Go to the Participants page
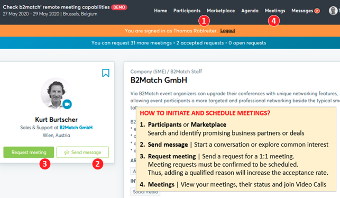Screen dimensions: 340x198 [187, 11]
